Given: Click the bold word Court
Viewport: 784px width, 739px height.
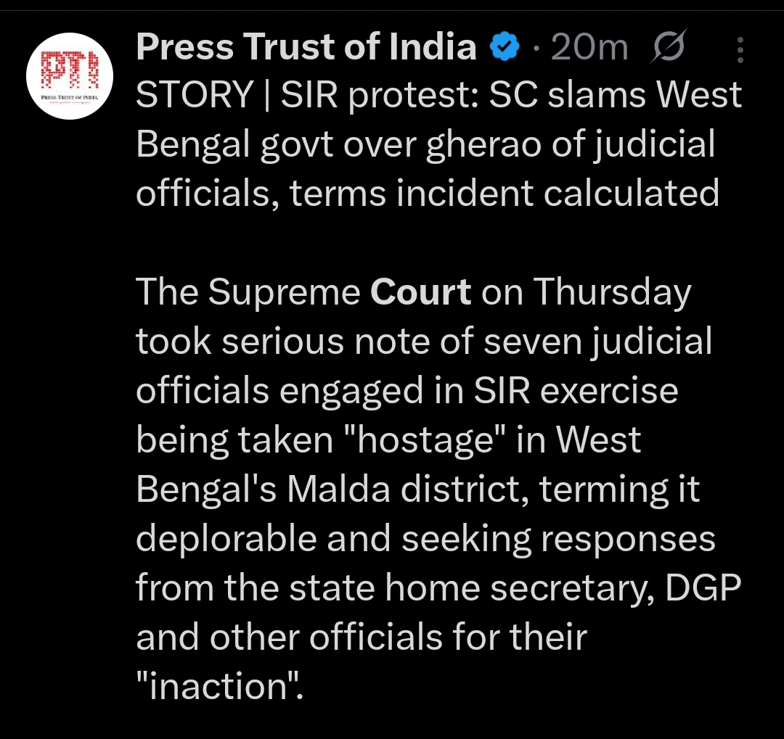Looking at the screenshot, I should click(421, 292).
